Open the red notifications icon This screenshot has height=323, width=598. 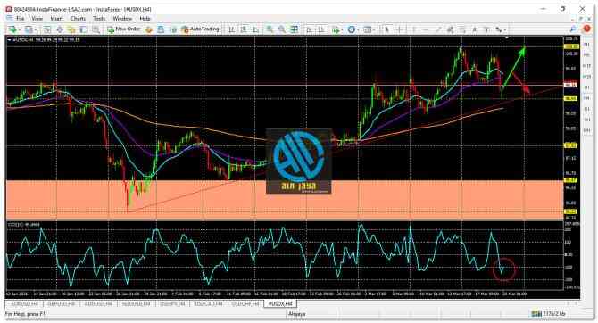587,29
